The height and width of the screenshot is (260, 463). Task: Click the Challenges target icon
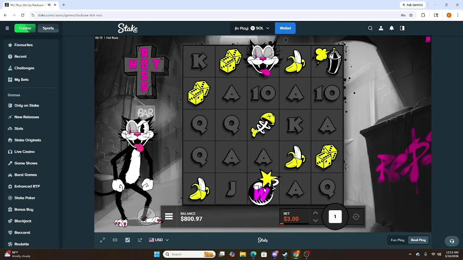coord(10,68)
